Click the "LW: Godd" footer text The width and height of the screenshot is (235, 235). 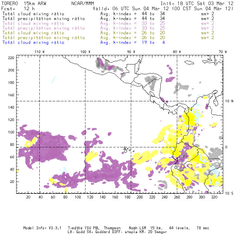(x=76, y=232)
